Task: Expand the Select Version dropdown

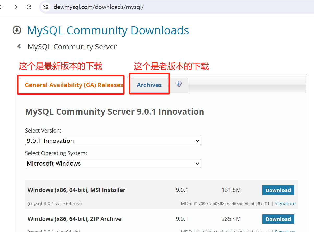Action: tap(113, 141)
